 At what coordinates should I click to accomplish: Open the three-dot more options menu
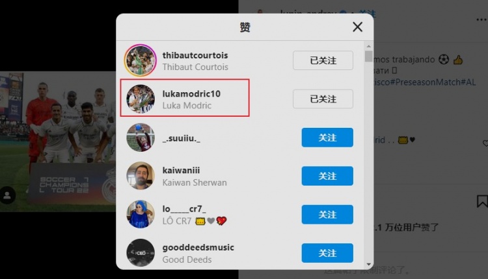coord(481,20)
